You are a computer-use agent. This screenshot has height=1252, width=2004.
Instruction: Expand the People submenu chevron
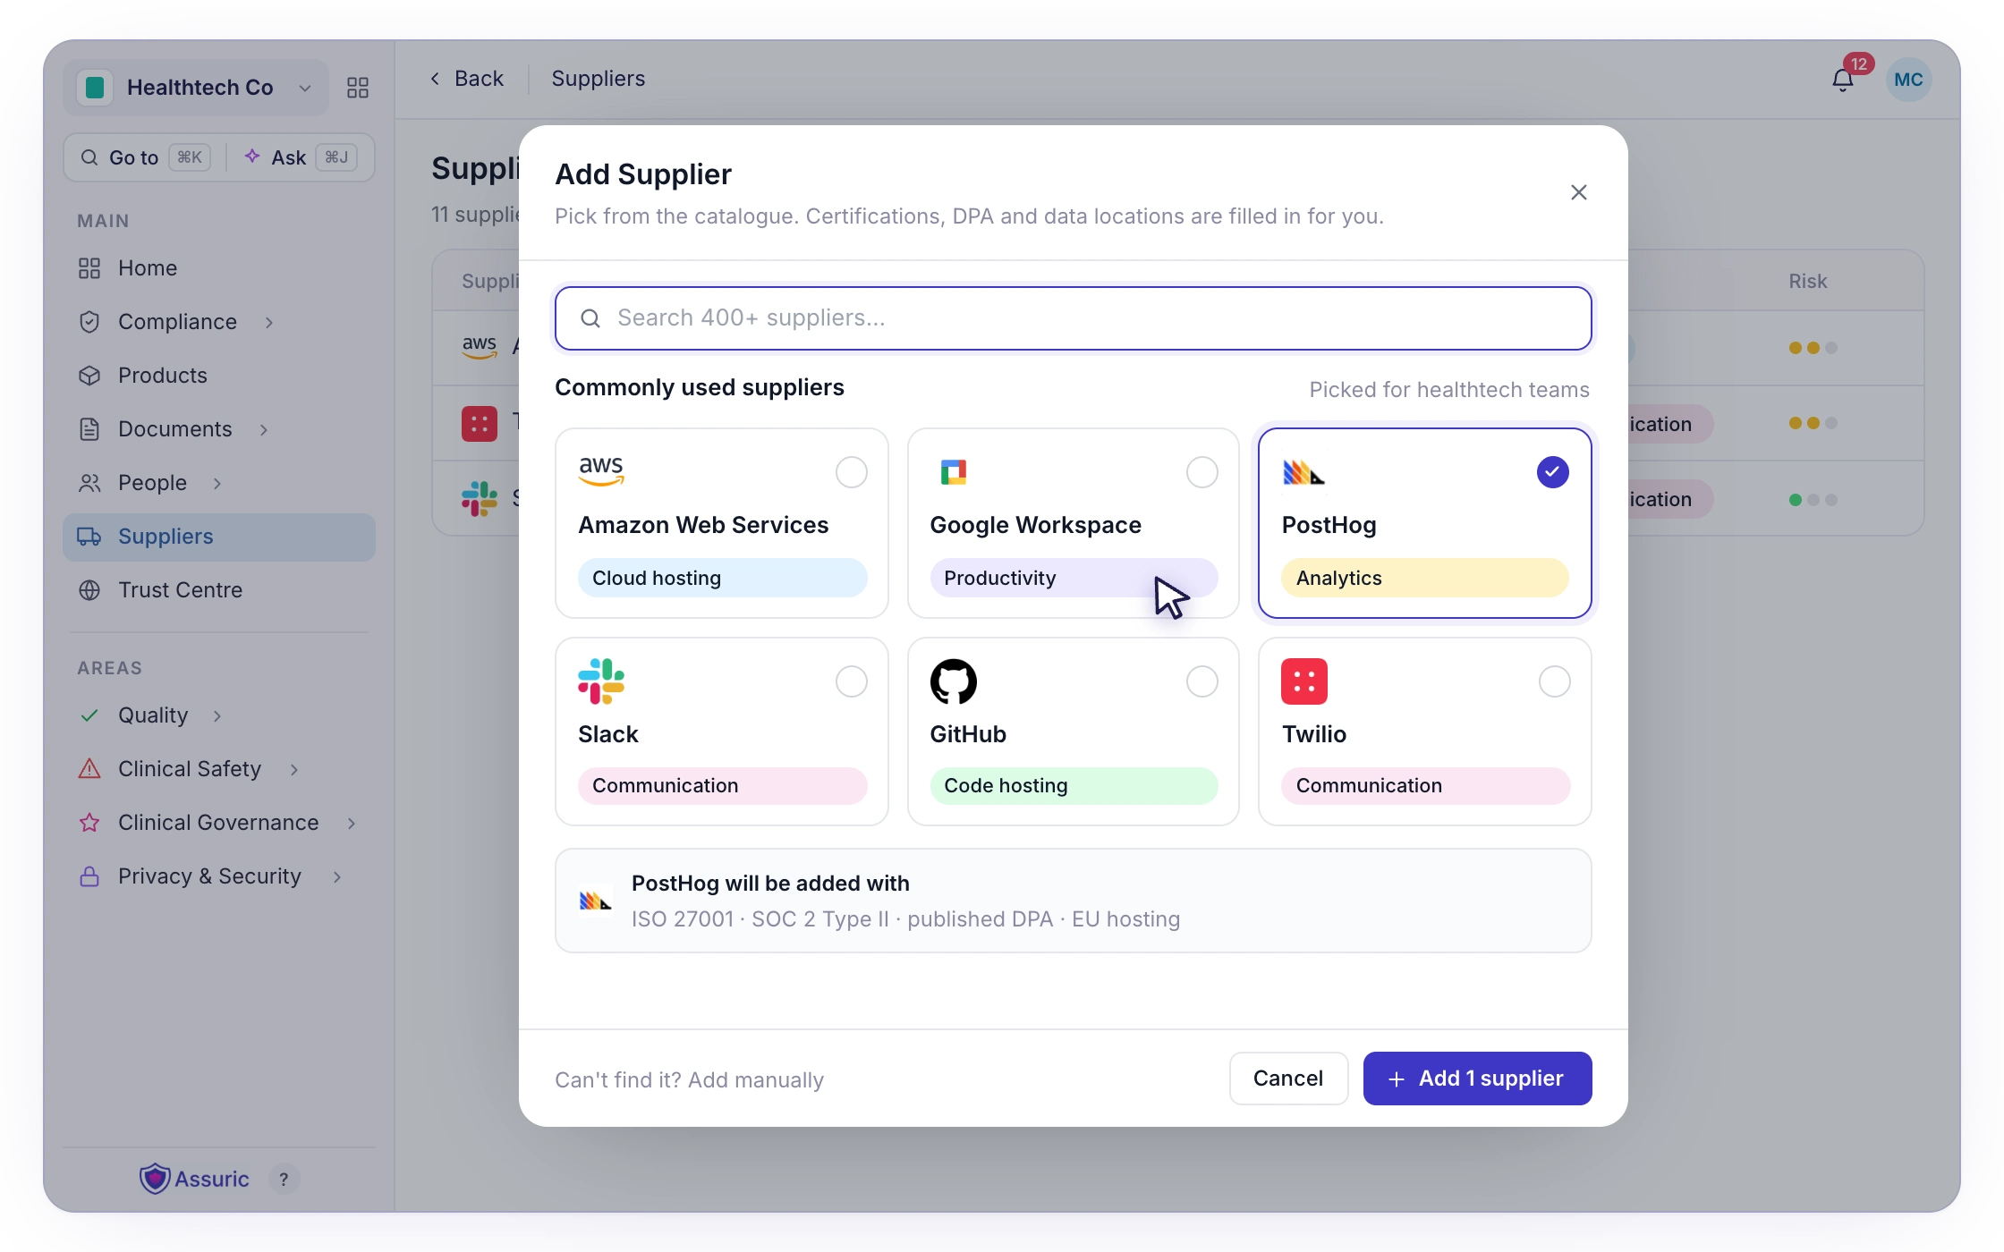pyautogui.click(x=217, y=483)
